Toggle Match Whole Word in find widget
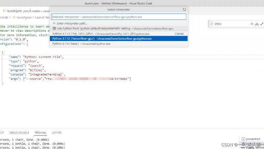 coord(257,24)
